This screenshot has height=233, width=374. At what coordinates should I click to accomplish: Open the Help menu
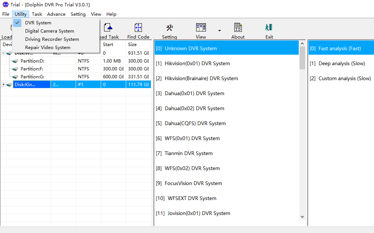112,14
